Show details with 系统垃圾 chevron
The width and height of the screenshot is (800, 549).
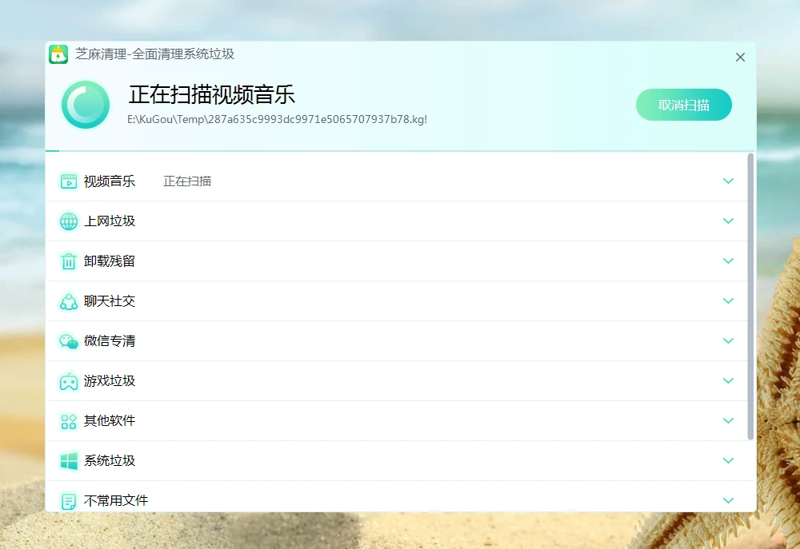(x=728, y=461)
